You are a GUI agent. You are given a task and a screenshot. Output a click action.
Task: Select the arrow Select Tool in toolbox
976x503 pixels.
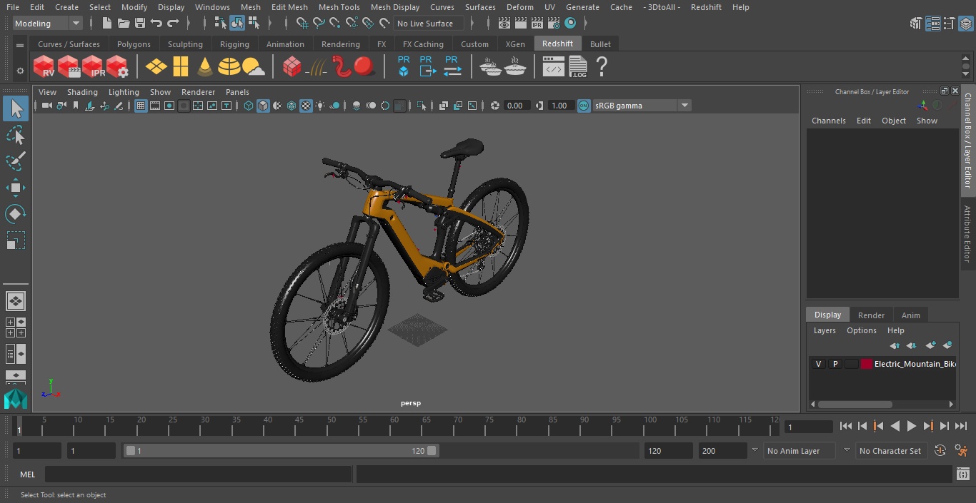pos(16,109)
